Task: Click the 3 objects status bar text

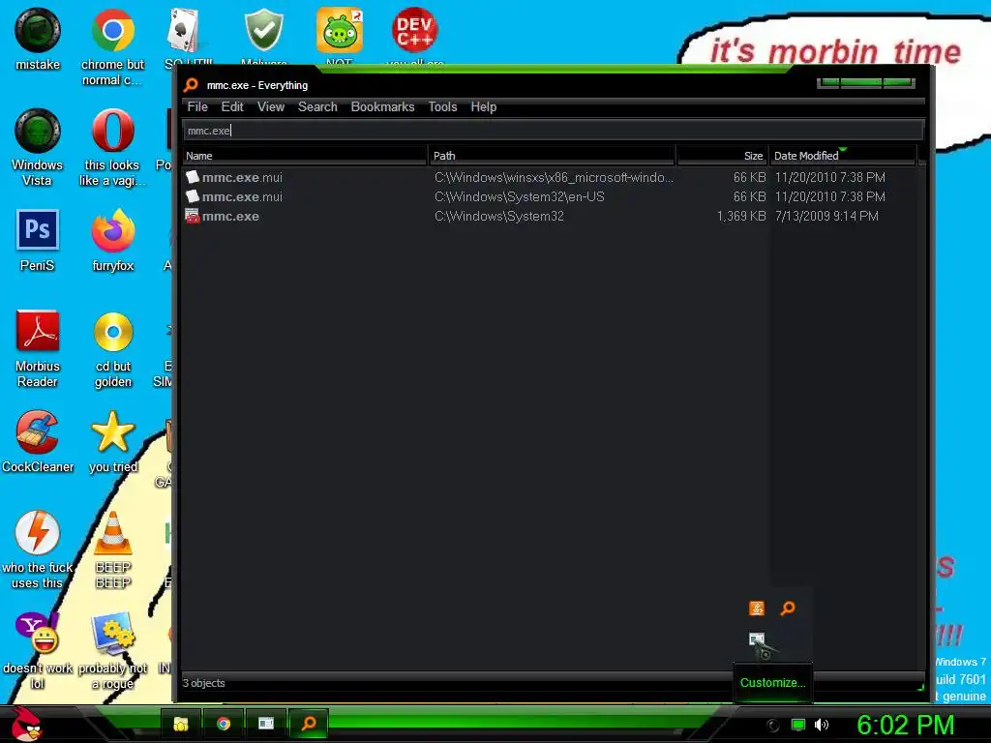Action: point(203,683)
